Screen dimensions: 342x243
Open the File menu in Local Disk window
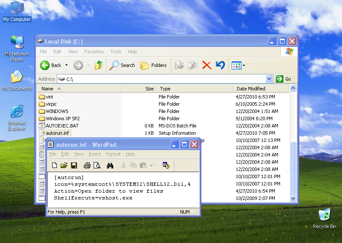(43, 52)
